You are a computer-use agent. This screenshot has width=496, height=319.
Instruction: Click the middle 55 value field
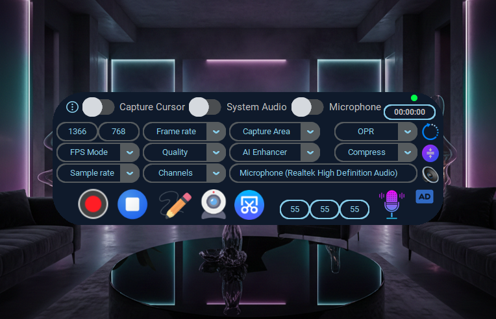click(325, 209)
